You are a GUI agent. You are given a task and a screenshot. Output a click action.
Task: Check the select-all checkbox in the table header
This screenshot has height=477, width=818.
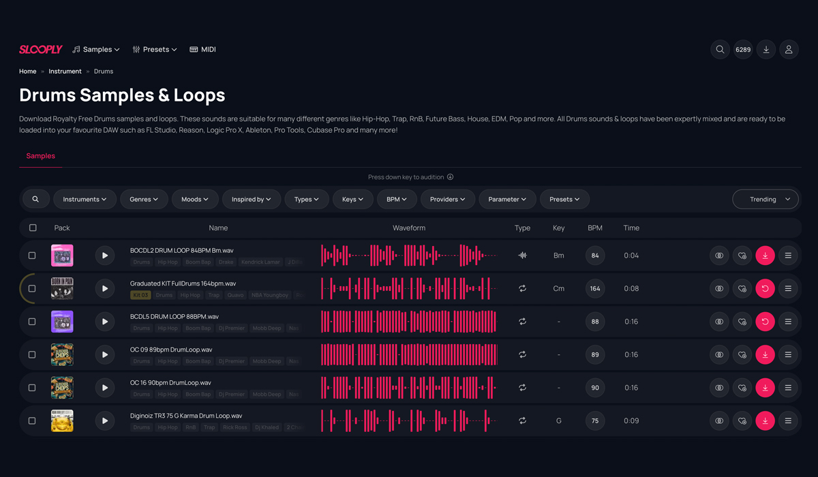pos(33,228)
